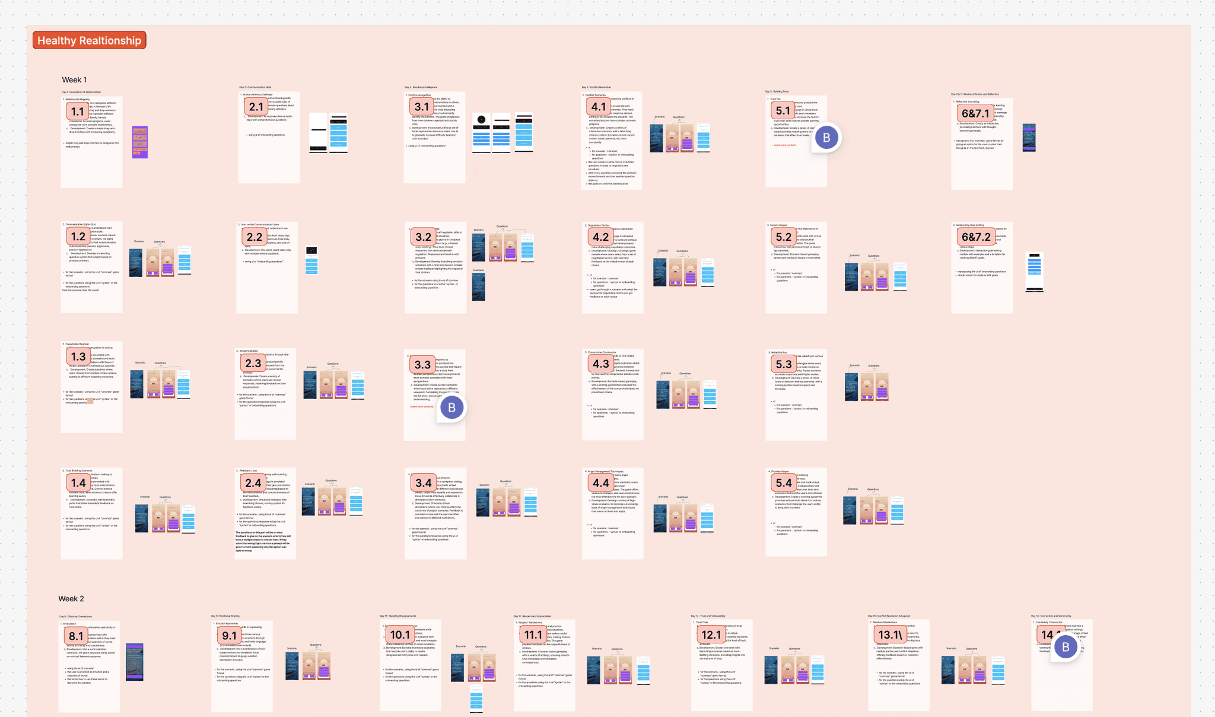Click the red 'need more content' text under 3.3
The width and height of the screenshot is (1215, 717).
422,407
